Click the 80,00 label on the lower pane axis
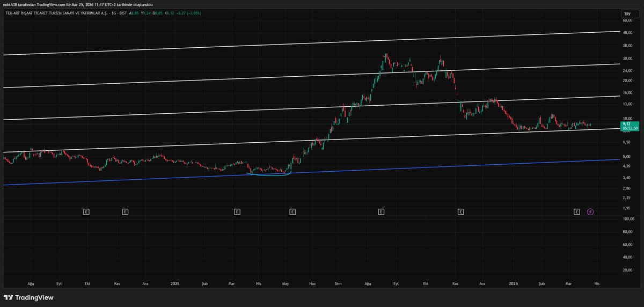The image size is (644, 307). click(627, 232)
